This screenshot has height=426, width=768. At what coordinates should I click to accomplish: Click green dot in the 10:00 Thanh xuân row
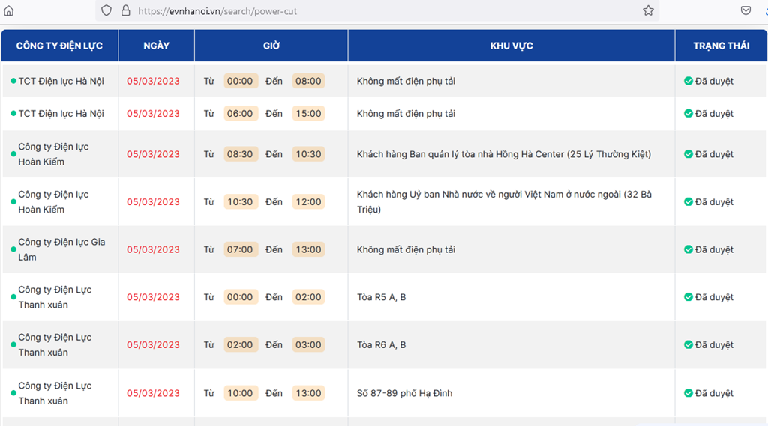pyautogui.click(x=13, y=393)
